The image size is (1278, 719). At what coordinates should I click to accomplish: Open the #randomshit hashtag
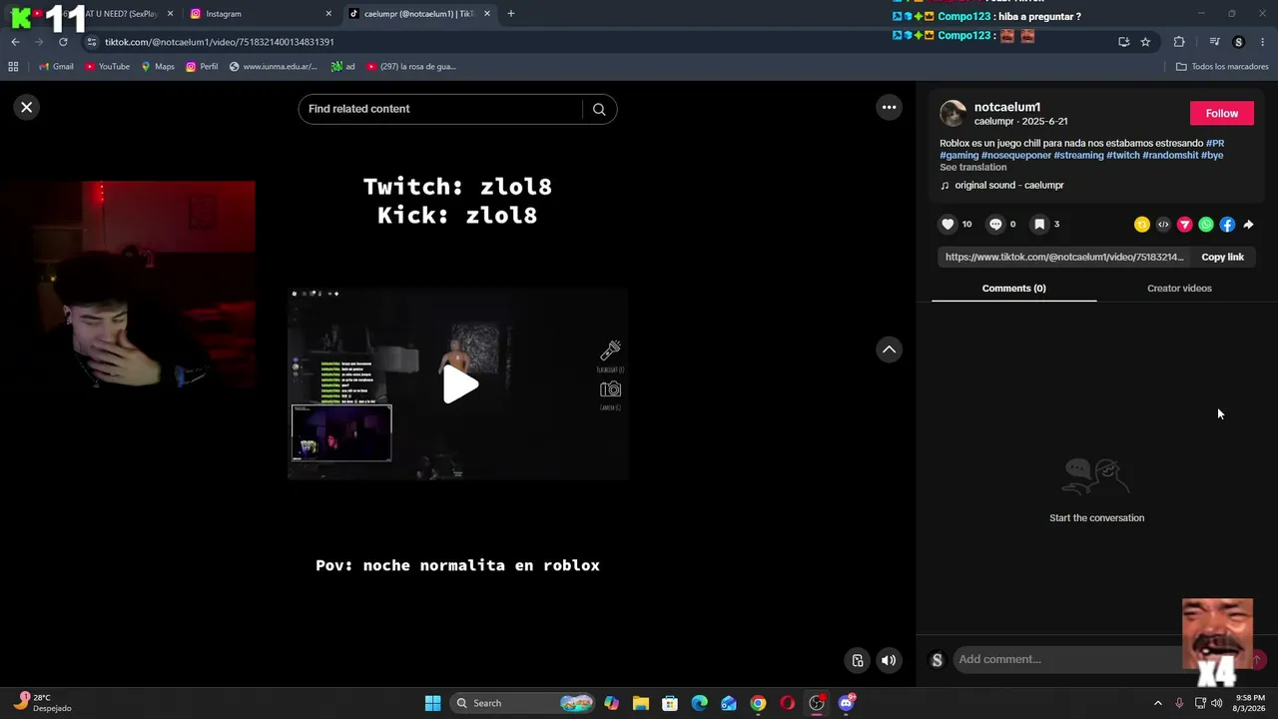(x=1170, y=155)
